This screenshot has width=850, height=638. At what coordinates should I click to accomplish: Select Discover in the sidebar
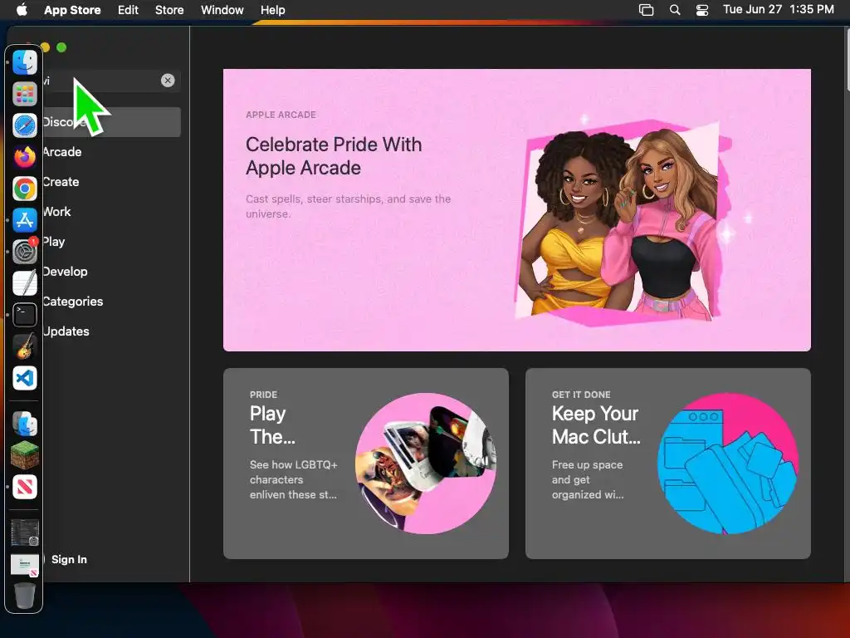click(x=111, y=122)
